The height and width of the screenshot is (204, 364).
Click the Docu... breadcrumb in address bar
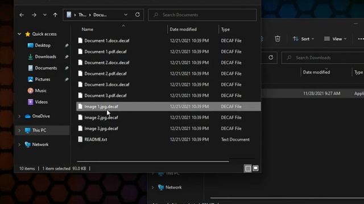coord(100,15)
